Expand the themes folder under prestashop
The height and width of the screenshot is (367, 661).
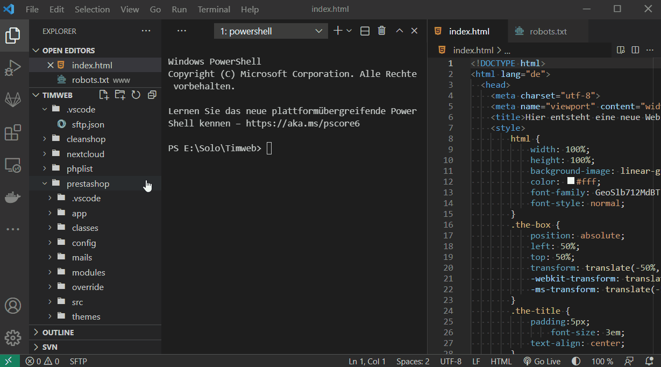(x=95, y=316)
